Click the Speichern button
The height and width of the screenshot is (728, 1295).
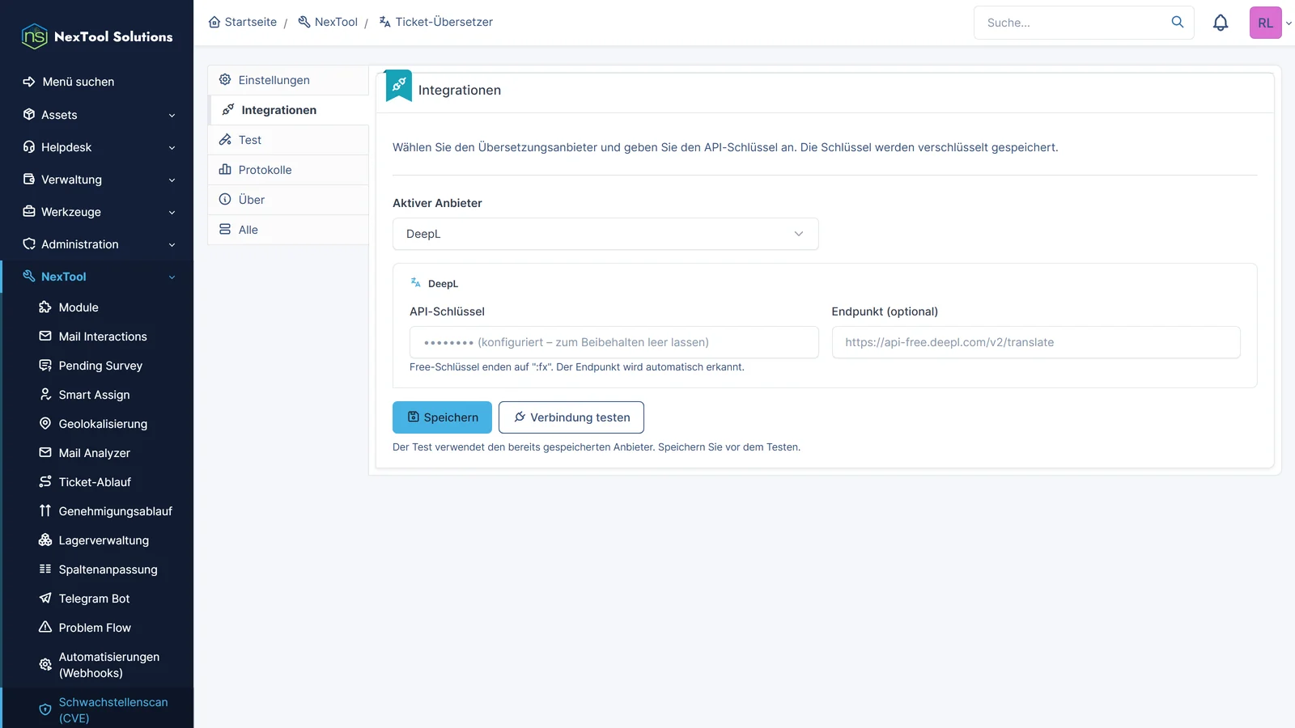(x=442, y=417)
